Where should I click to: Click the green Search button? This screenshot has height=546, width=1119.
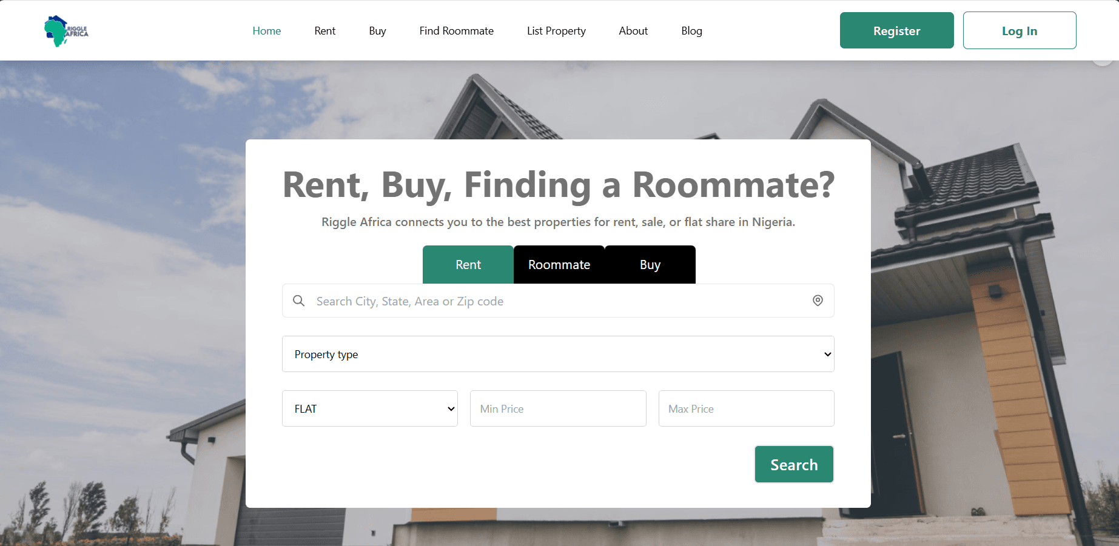click(x=794, y=464)
